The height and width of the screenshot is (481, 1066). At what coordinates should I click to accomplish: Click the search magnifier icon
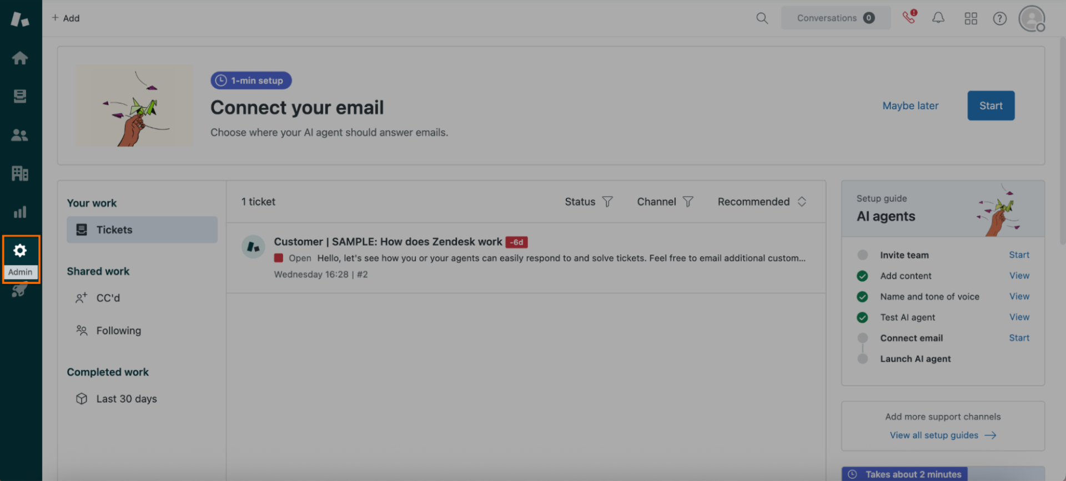(x=762, y=18)
